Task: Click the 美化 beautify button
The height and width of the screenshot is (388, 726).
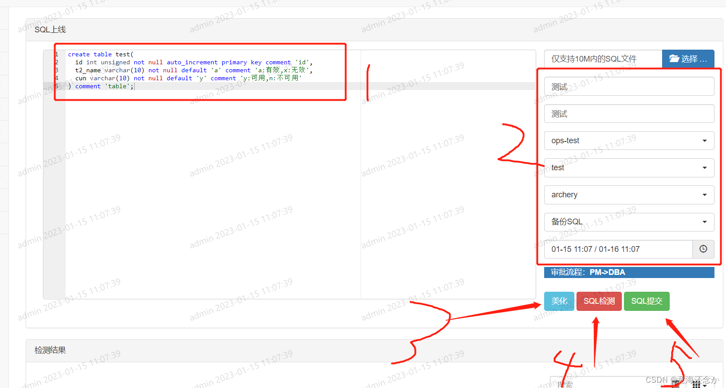Action: pos(559,301)
